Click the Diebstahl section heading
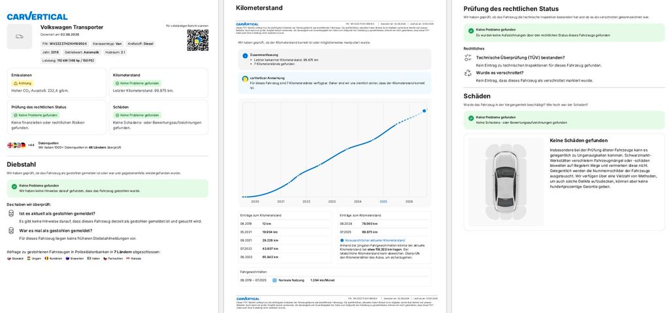The width and height of the screenshot is (669, 313). pos(22,164)
